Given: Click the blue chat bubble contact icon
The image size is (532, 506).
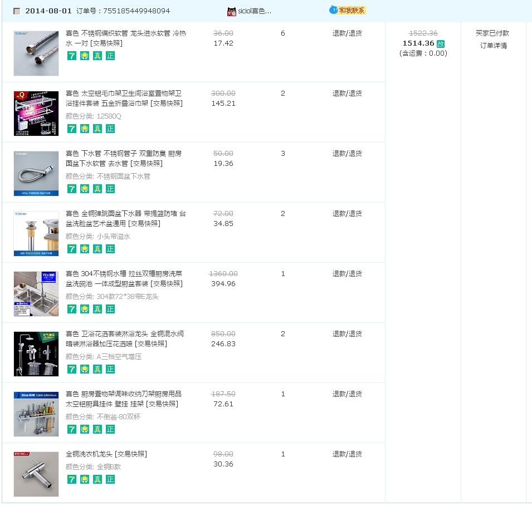Looking at the screenshot, I should coord(334,10).
